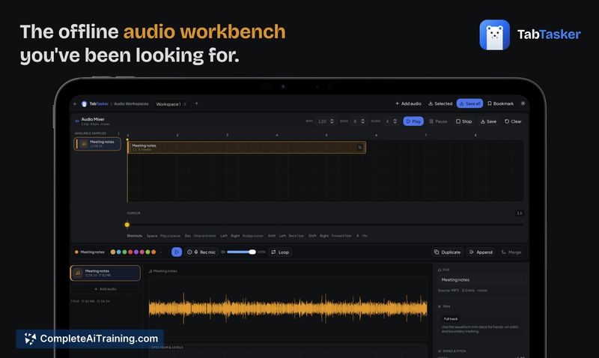Click Add audio below the track list
This screenshot has height=358, width=599.
pyautogui.click(x=106, y=289)
